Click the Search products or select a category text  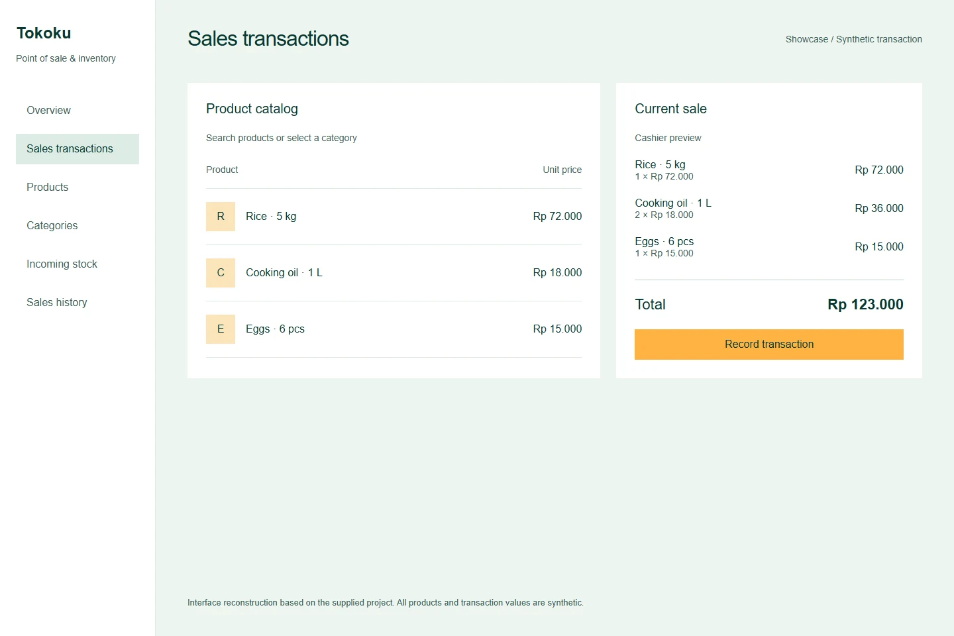pos(282,138)
